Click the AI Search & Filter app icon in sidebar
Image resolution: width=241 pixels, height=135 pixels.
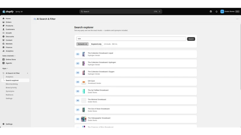(x=4, y=73)
